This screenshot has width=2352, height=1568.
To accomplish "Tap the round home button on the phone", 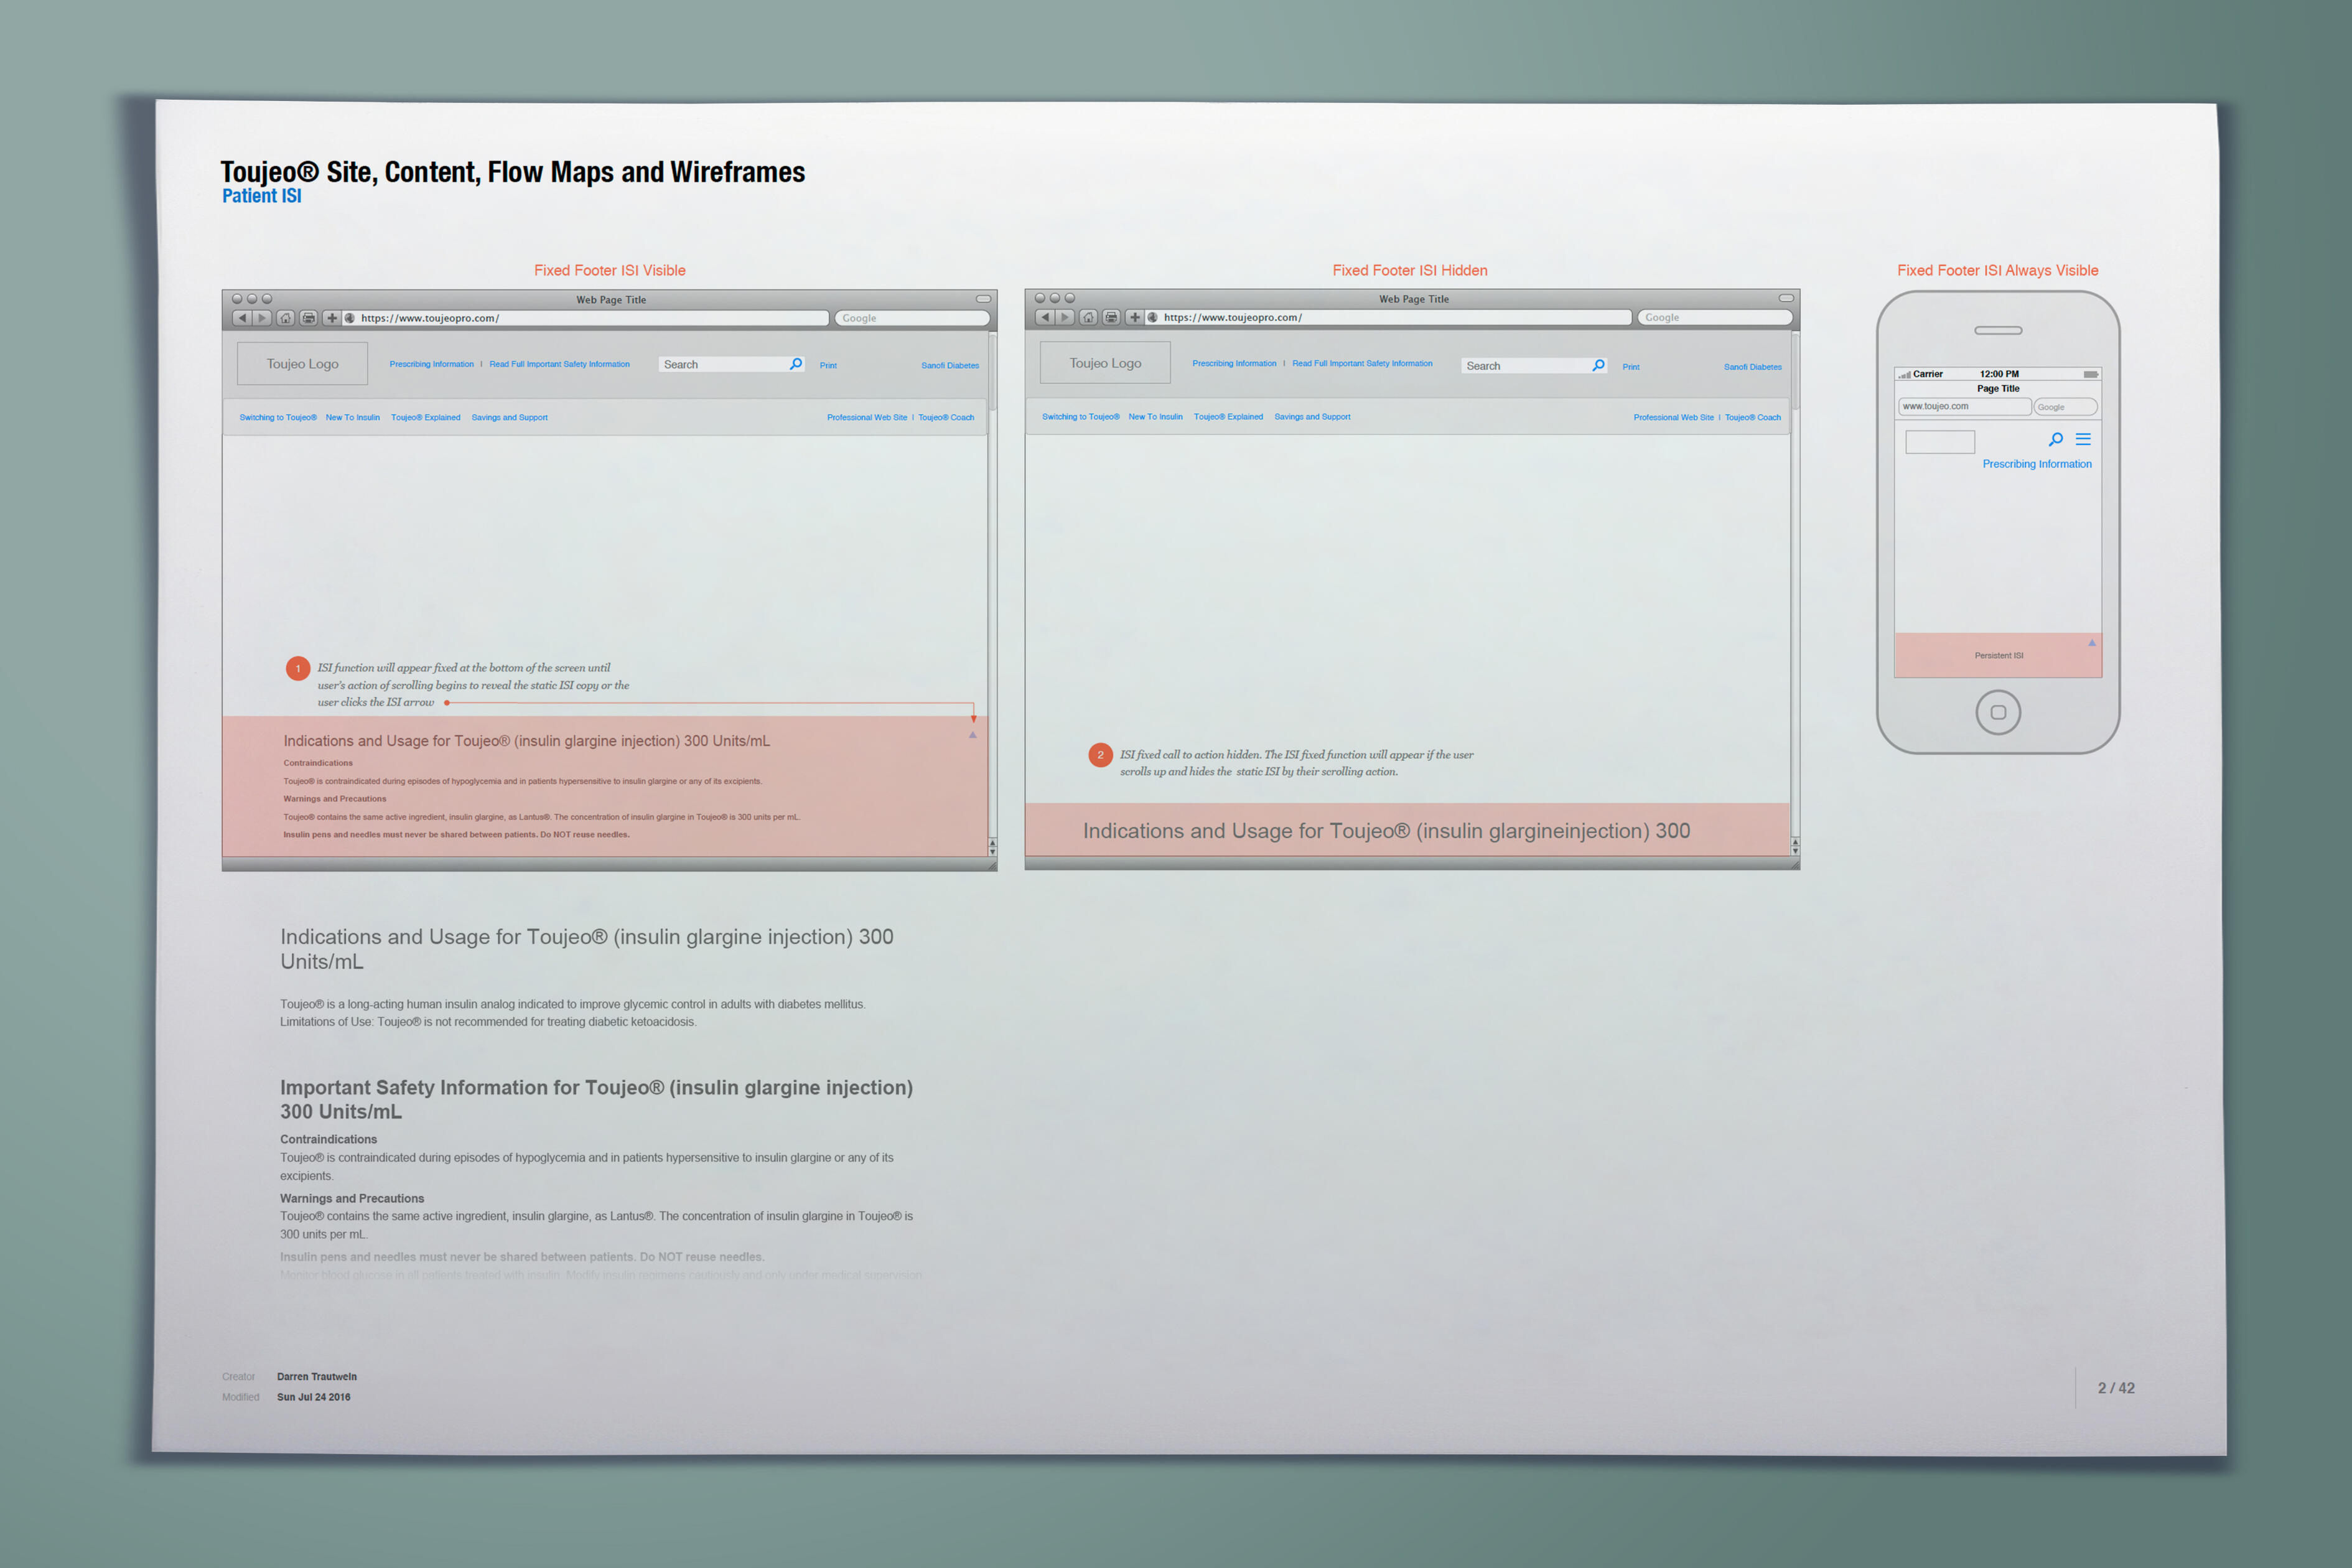I will [1998, 712].
